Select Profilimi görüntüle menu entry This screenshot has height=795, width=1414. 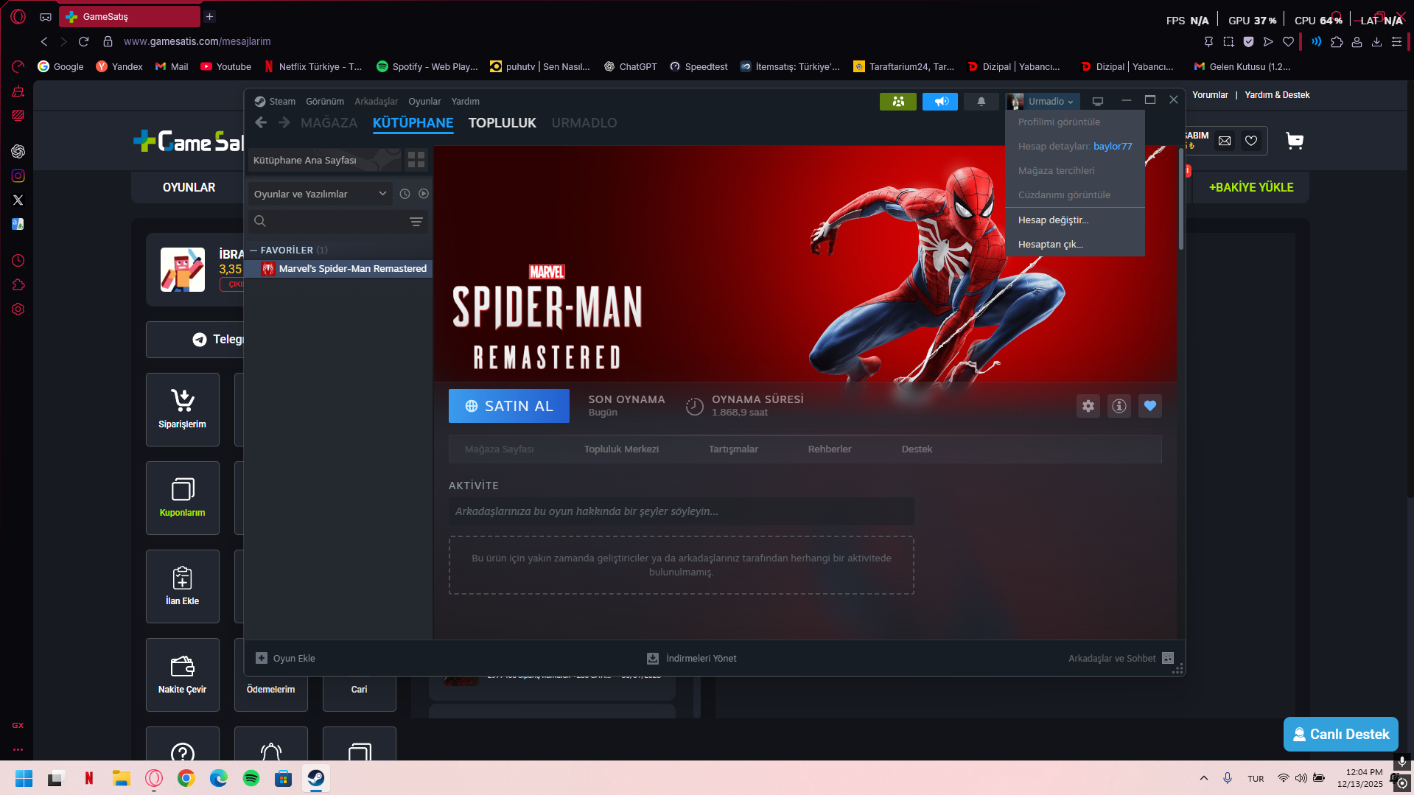pyautogui.click(x=1075, y=122)
